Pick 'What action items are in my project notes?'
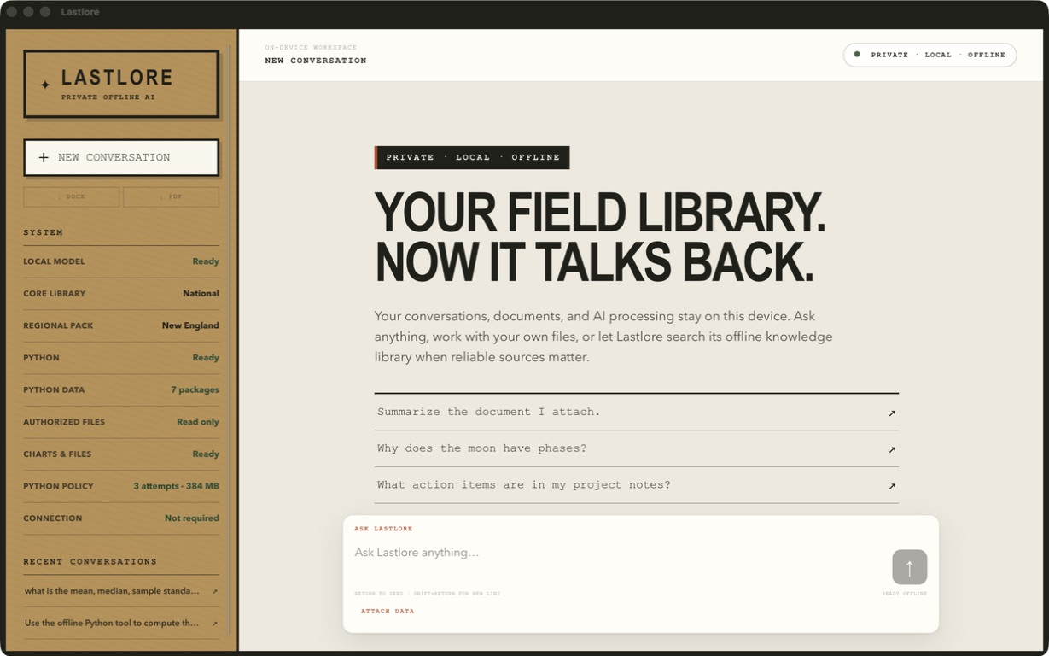This screenshot has width=1049, height=656. tap(636, 485)
